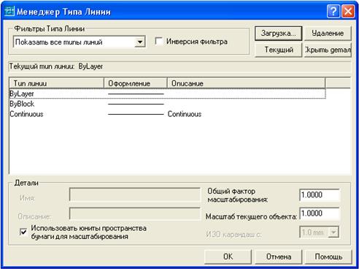Click the Отмена button
The image size is (359, 269).
click(x=279, y=257)
